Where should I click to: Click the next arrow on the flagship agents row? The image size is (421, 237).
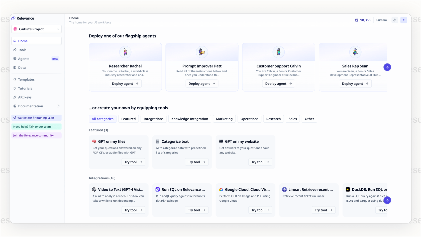[387, 67]
